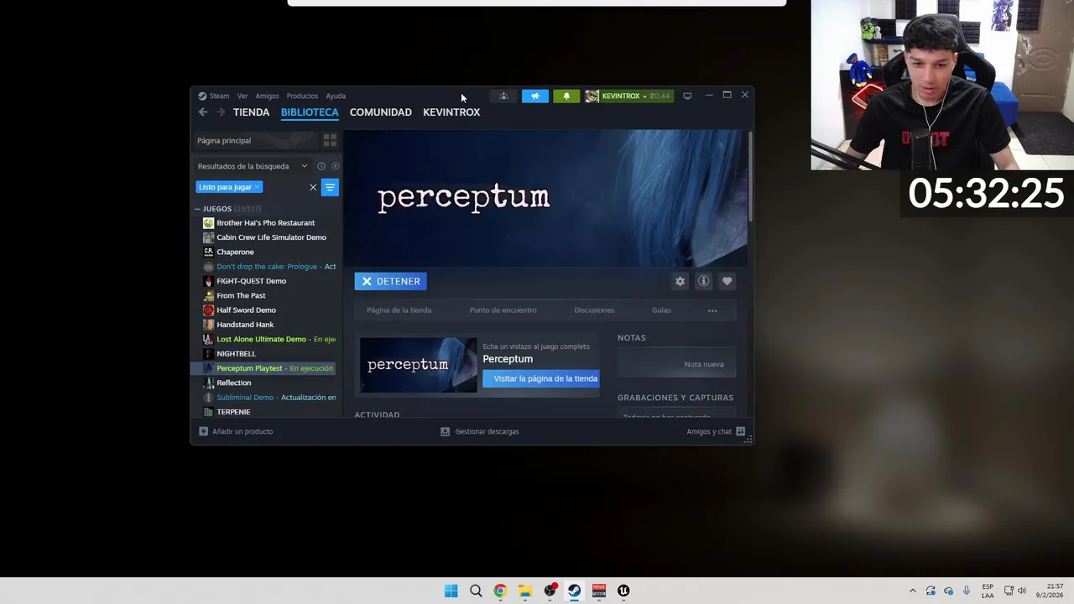Open the green notifications bell
This screenshot has height=604, width=1074.
point(566,96)
